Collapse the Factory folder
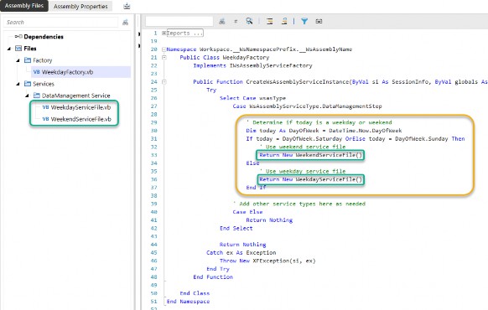Image resolution: width=488 pixels, height=310 pixels. (18, 60)
